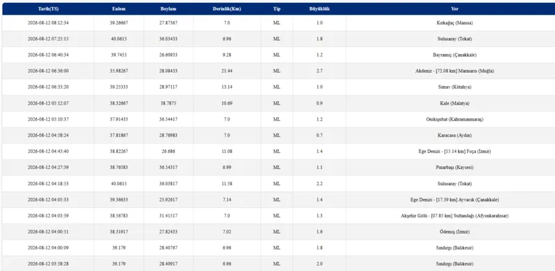The image size is (555, 271).
Task: Click the Derinlik(Km) column header
Action: (227, 9)
